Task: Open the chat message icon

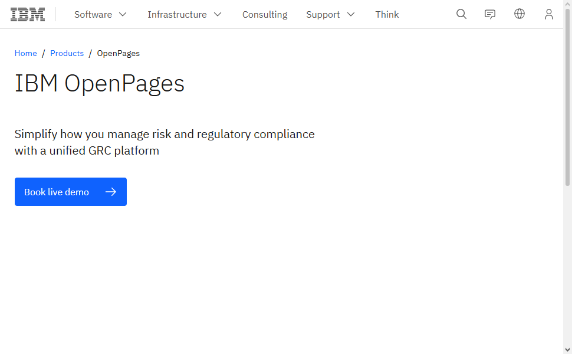Action: pyautogui.click(x=490, y=14)
